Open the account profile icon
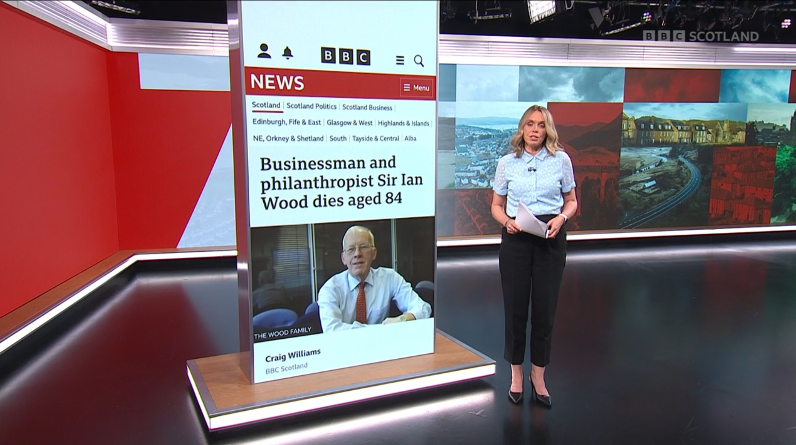 pos(264,51)
